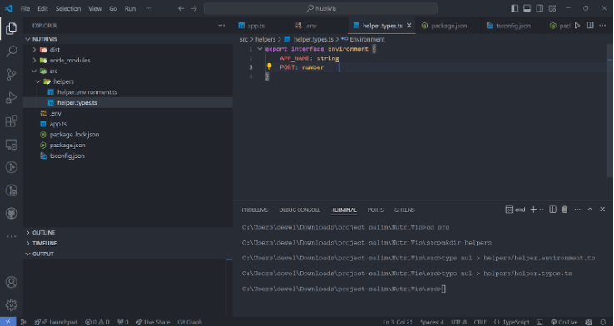Screen dimensions: 614x326
Task: Open helper.environment.ts in the explorer
Action: tap(87, 92)
